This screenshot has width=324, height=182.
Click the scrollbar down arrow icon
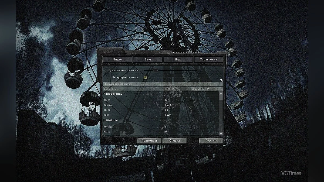coord(221,134)
